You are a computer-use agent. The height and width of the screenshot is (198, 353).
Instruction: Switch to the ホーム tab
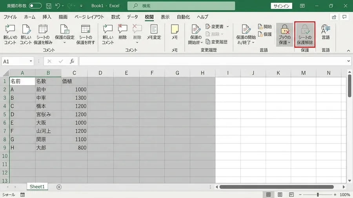(30, 17)
